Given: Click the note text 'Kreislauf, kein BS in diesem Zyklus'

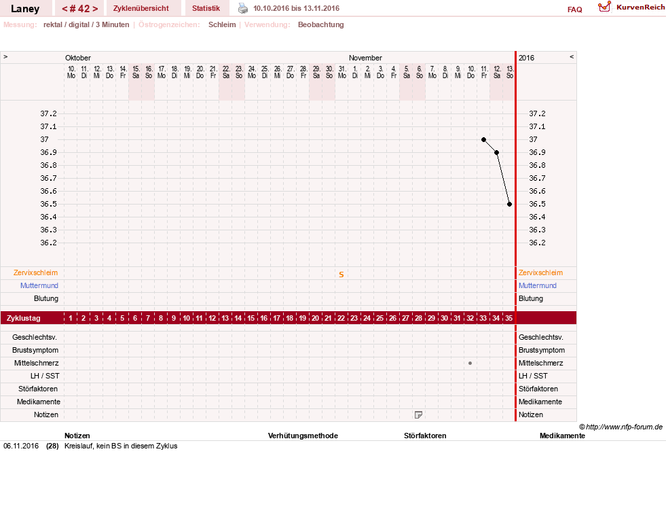Looking at the screenshot, I should [121, 446].
